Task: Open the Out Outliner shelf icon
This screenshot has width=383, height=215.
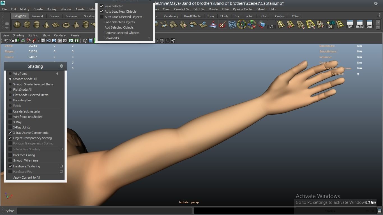Action: (x=370, y=25)
